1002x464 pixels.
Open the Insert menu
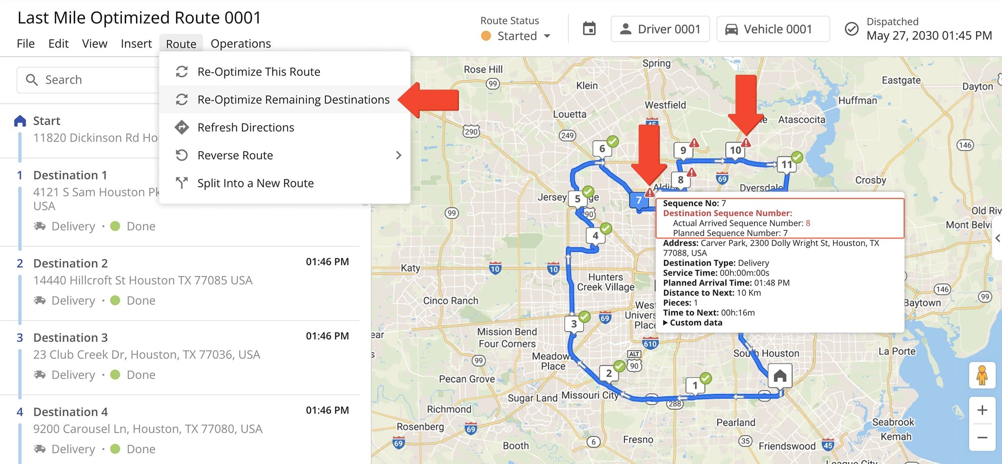pyautogui.click(x=136, y=44)
